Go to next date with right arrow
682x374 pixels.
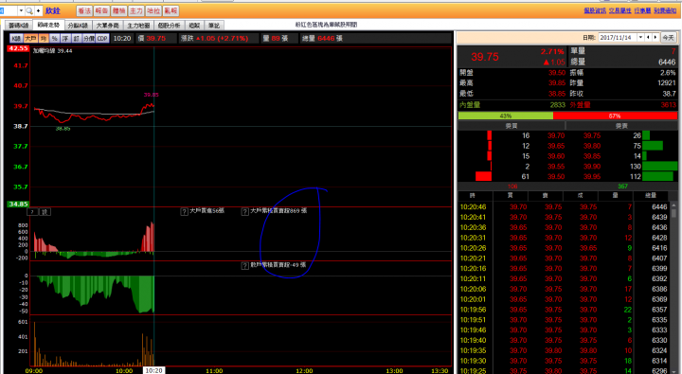(x=655, y=38)
